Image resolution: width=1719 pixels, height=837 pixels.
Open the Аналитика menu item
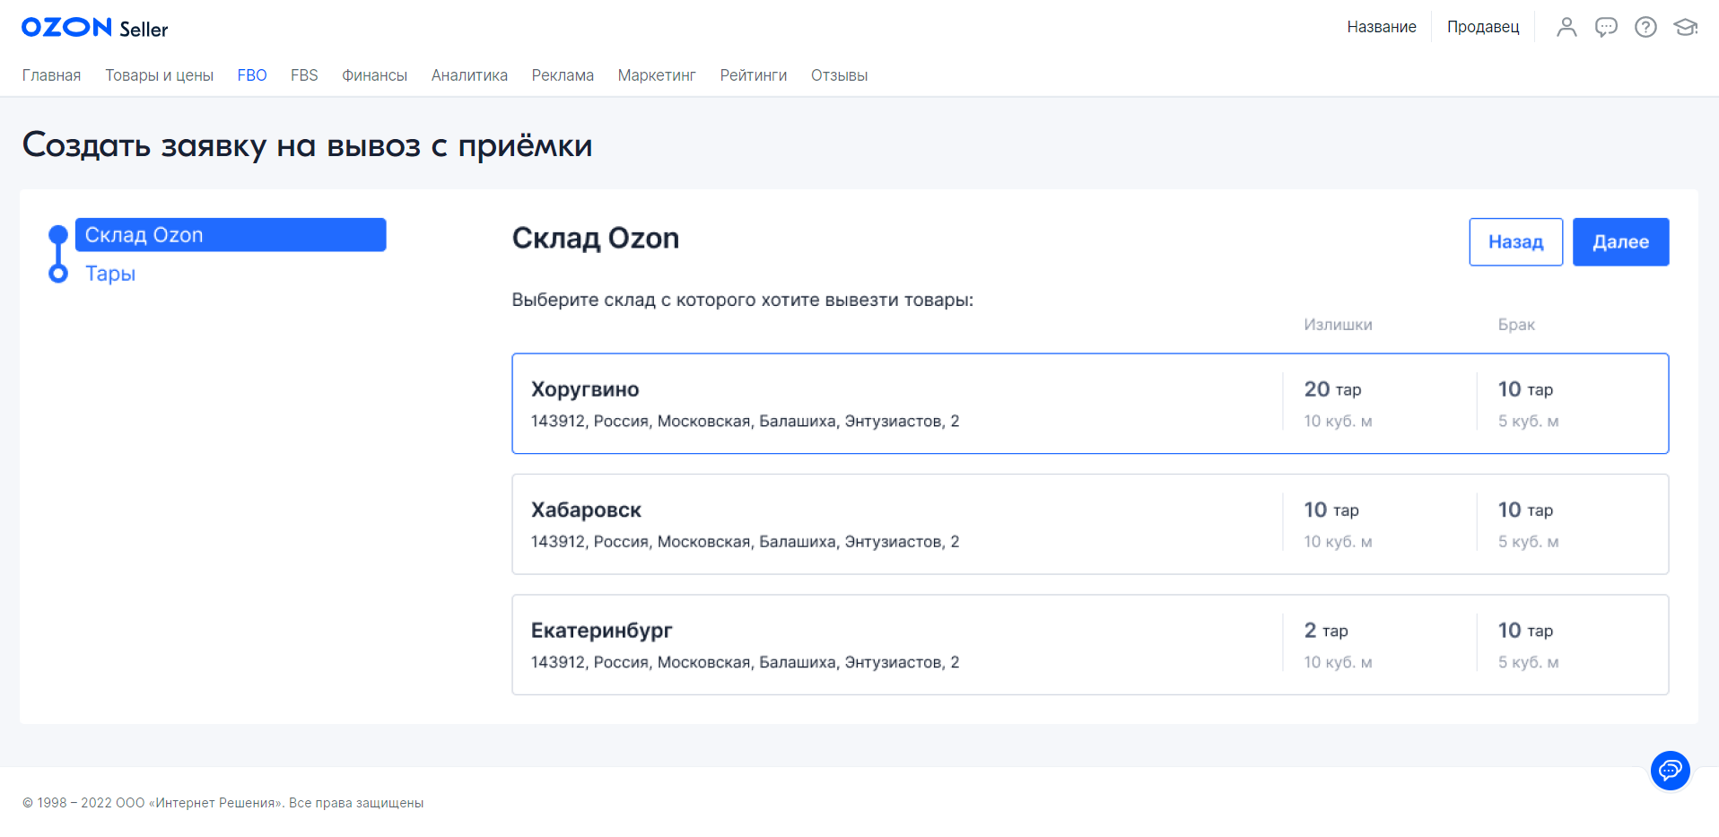[469, 75]
